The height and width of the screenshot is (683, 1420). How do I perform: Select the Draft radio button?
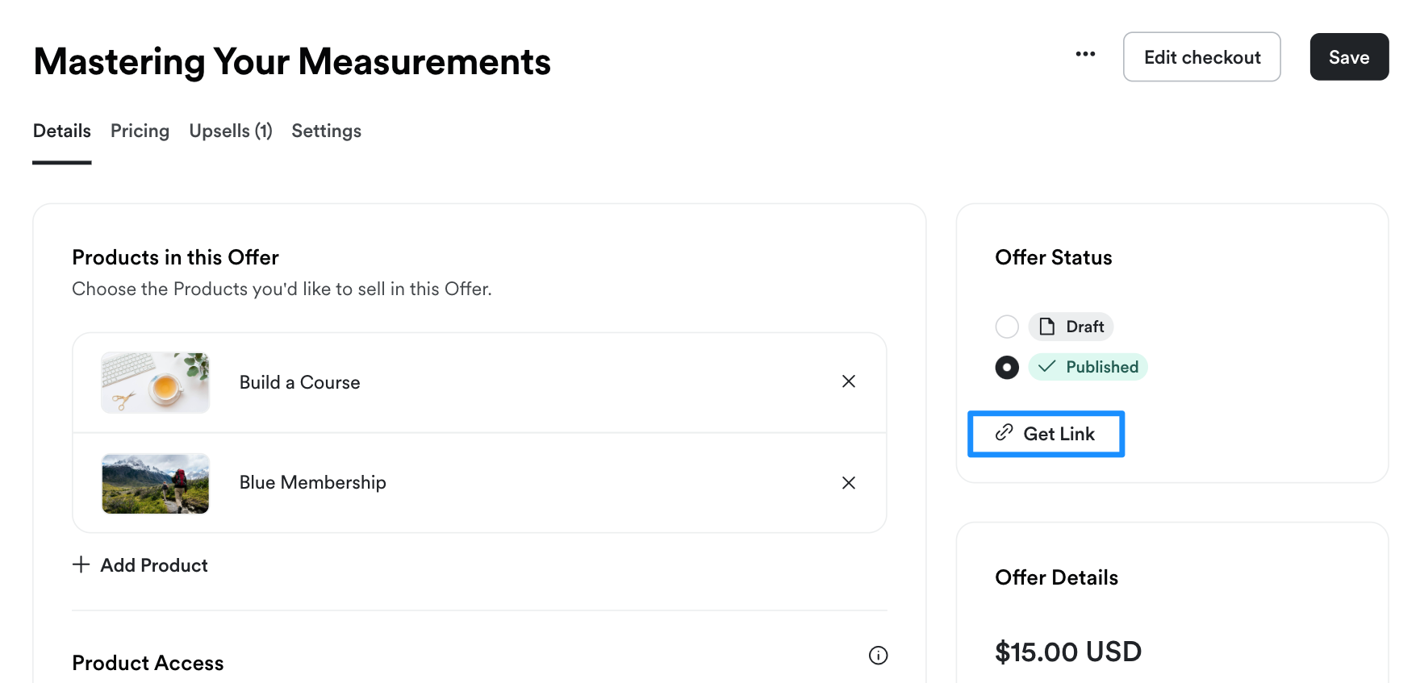pyautogui.click(x=1007, y=327)
